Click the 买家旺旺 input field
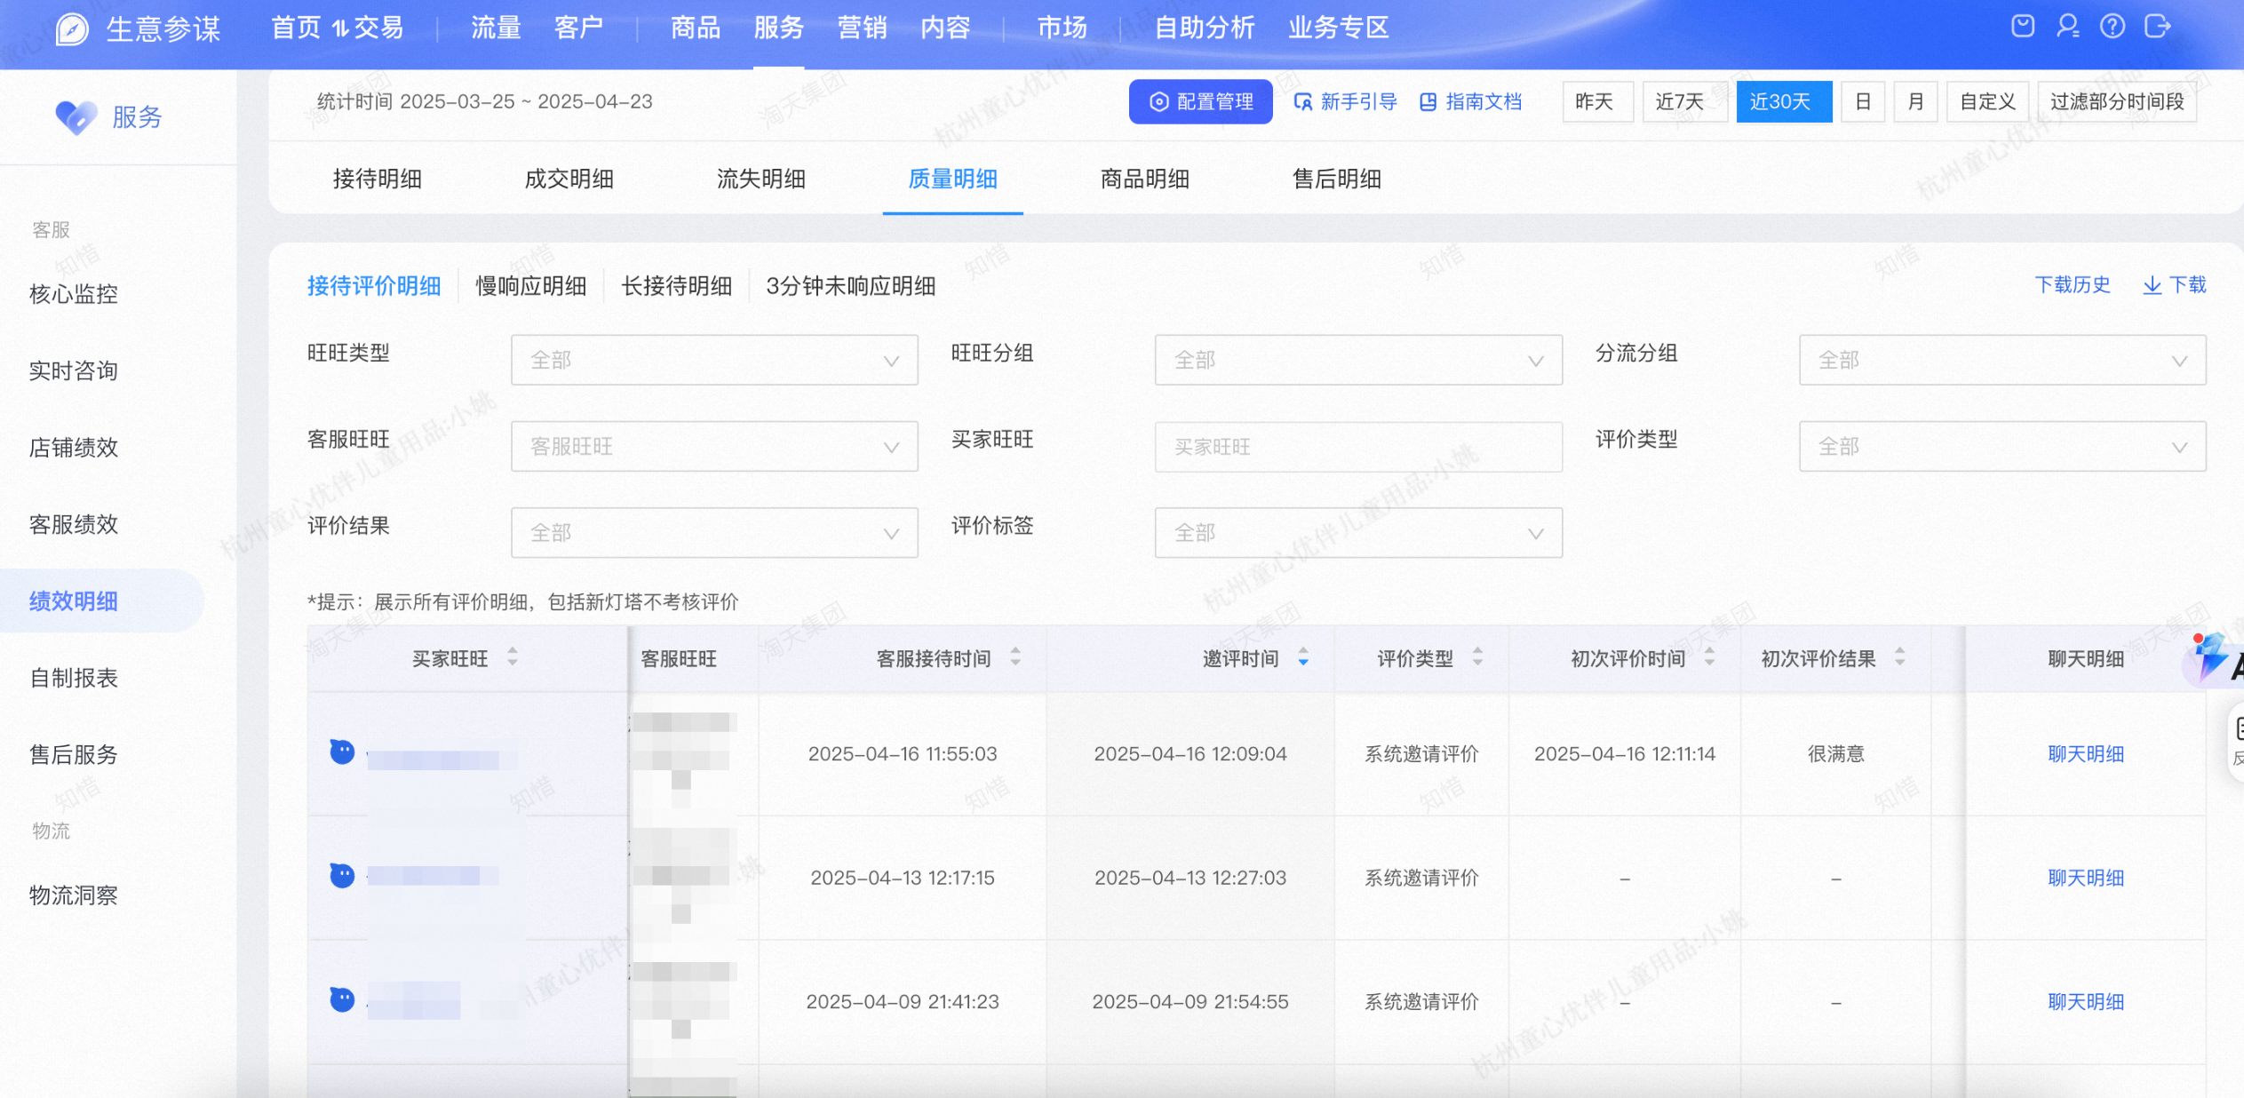Screen dimensions: 2244x1098 click(x=1358, y=446)
